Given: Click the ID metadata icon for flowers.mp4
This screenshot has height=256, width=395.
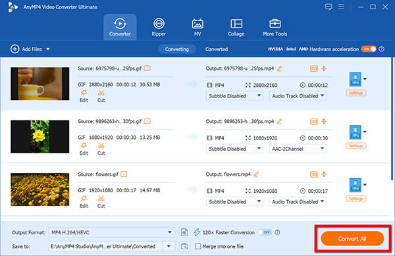Looking at the screenshot, I should (314, 174).
